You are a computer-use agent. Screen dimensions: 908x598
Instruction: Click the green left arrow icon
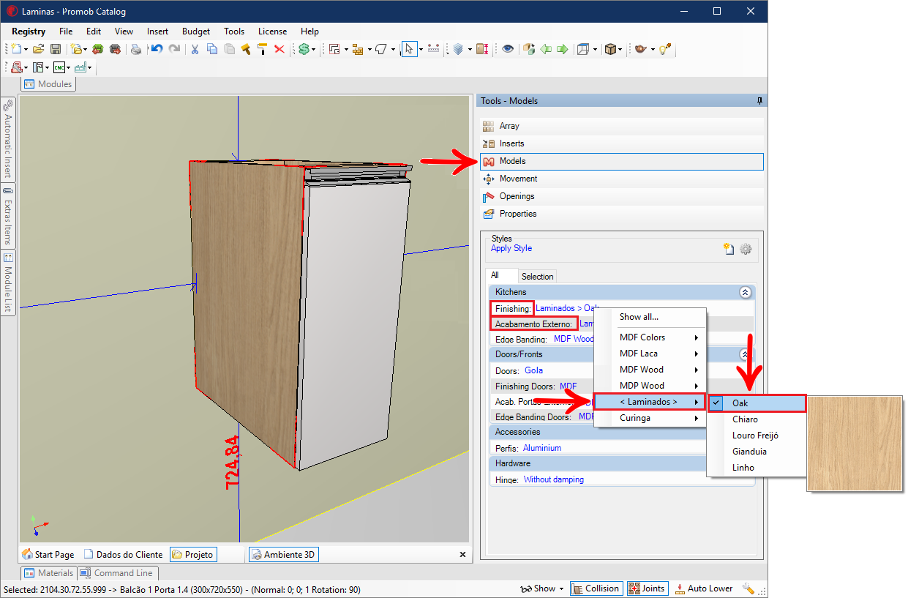(x=546, y=49)
